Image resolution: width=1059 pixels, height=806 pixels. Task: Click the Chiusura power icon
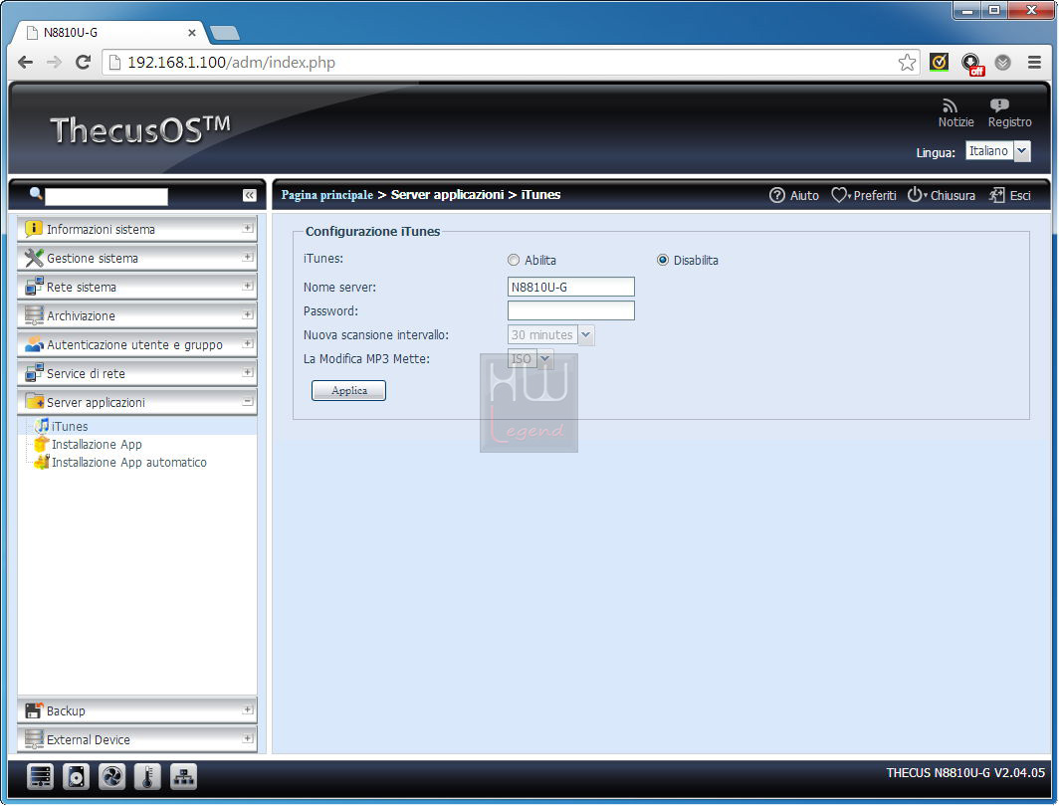(915, 194)
